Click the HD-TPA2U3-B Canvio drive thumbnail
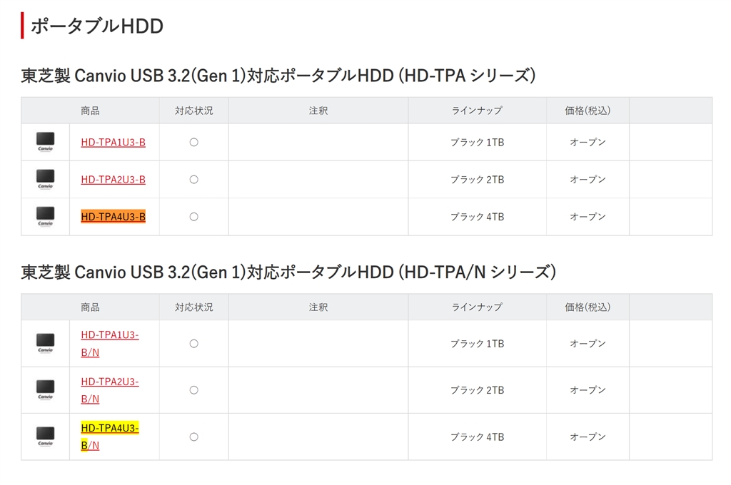 click(45, 178)
